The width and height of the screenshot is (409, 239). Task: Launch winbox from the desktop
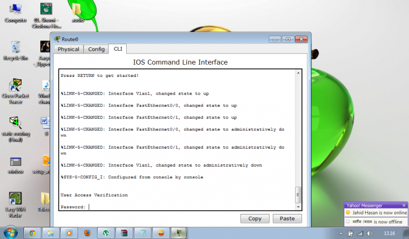pyautogui.click(x=15, y=166)
